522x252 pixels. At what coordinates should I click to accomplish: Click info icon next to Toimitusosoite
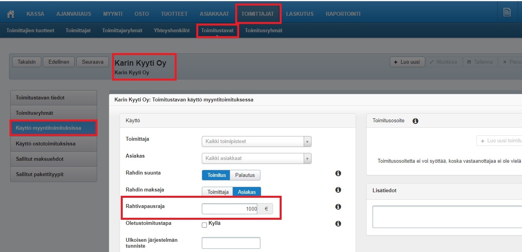(x=415, y=121)
